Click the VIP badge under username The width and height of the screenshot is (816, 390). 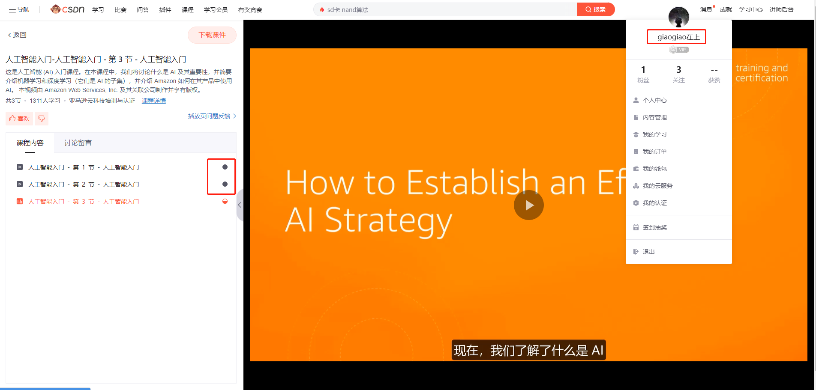coord(679,50)
